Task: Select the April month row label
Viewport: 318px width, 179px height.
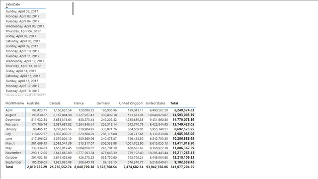Action: pyautogui.click(x=9, y=110)
